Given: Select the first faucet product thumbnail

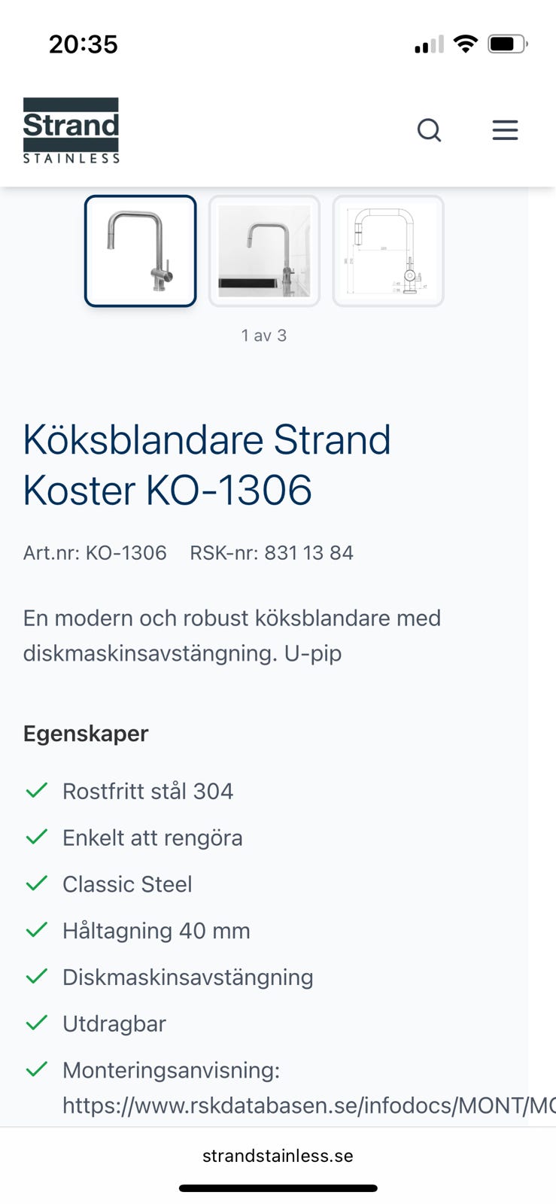Looking at the screenshot, I should (141, 251).
